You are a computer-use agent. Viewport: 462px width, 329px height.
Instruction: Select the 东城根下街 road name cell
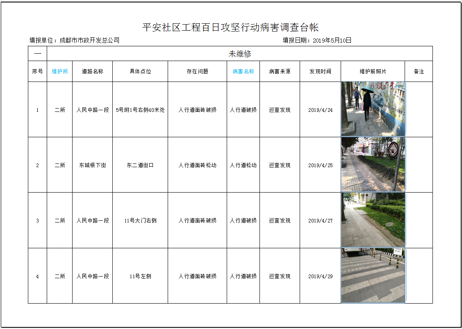(x=93, y=165)
